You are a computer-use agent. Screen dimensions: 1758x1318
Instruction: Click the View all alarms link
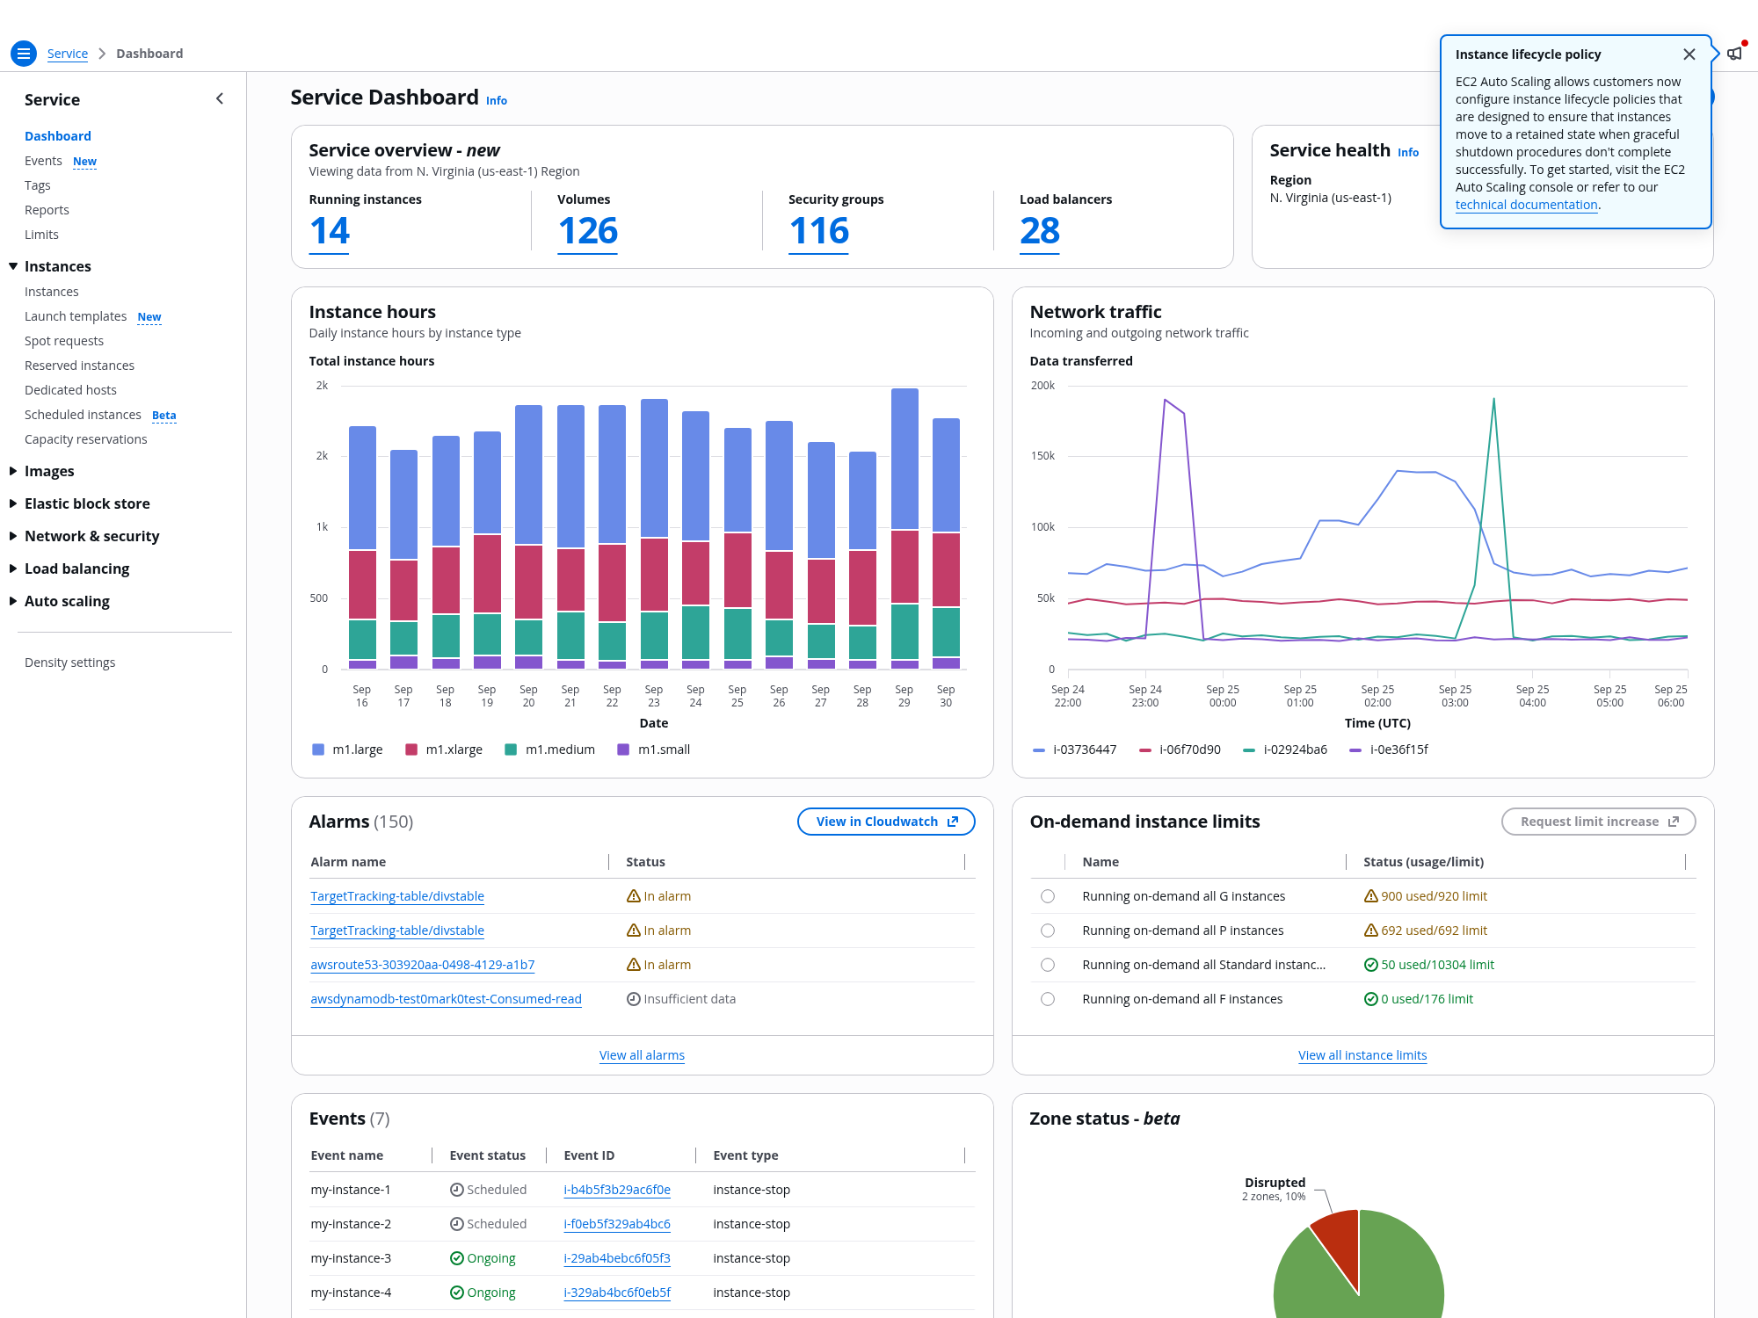pyautogui.click(x=642, y=1055)
